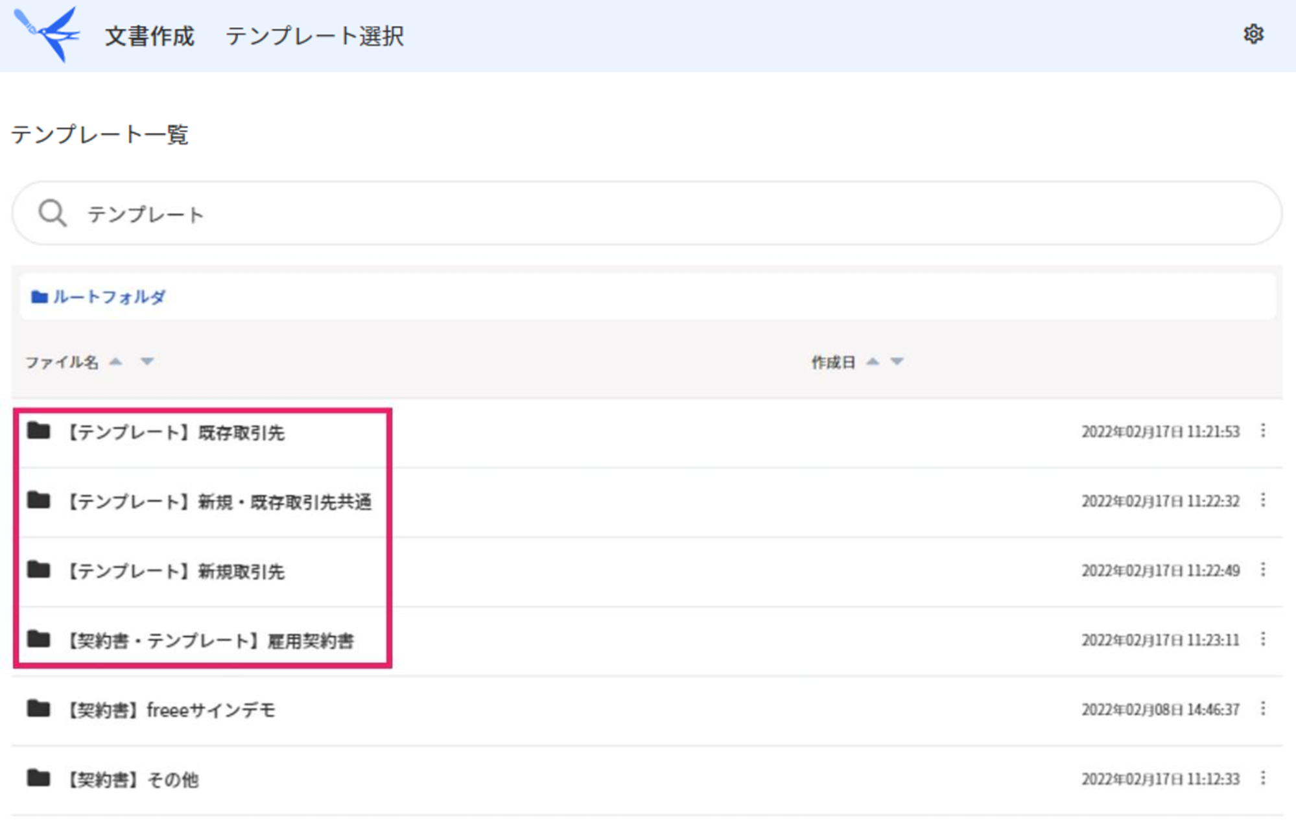Click folder icon of 雇用契約書 row
Image resolution: width=1296 pixels, height=820 pixels.
[39, 638]
